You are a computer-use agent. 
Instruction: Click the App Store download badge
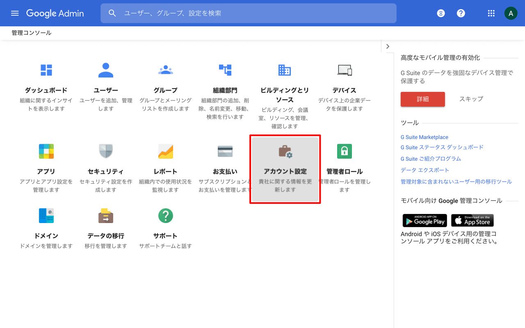(472, 220)
